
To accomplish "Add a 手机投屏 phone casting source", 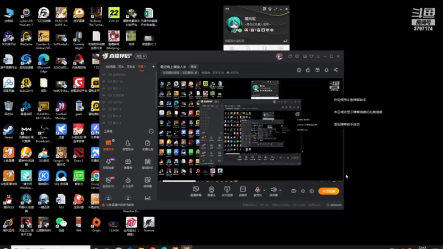I will pyautogui.click(x=227, y=191).
